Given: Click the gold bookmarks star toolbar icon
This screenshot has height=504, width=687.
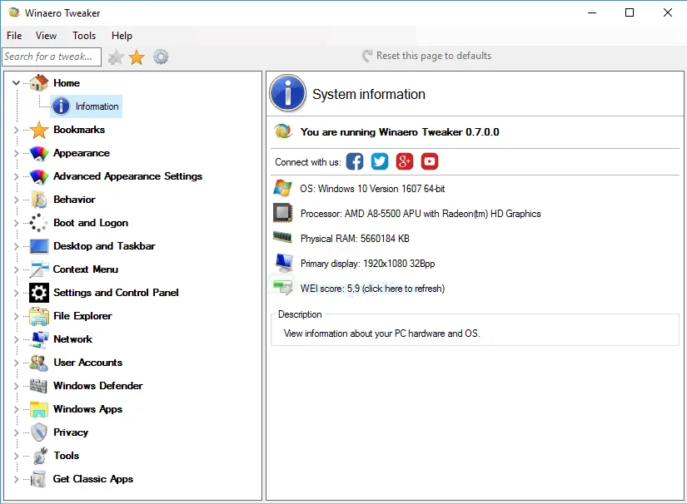Looking at the screenshot, I should click(x=137, y=57).
